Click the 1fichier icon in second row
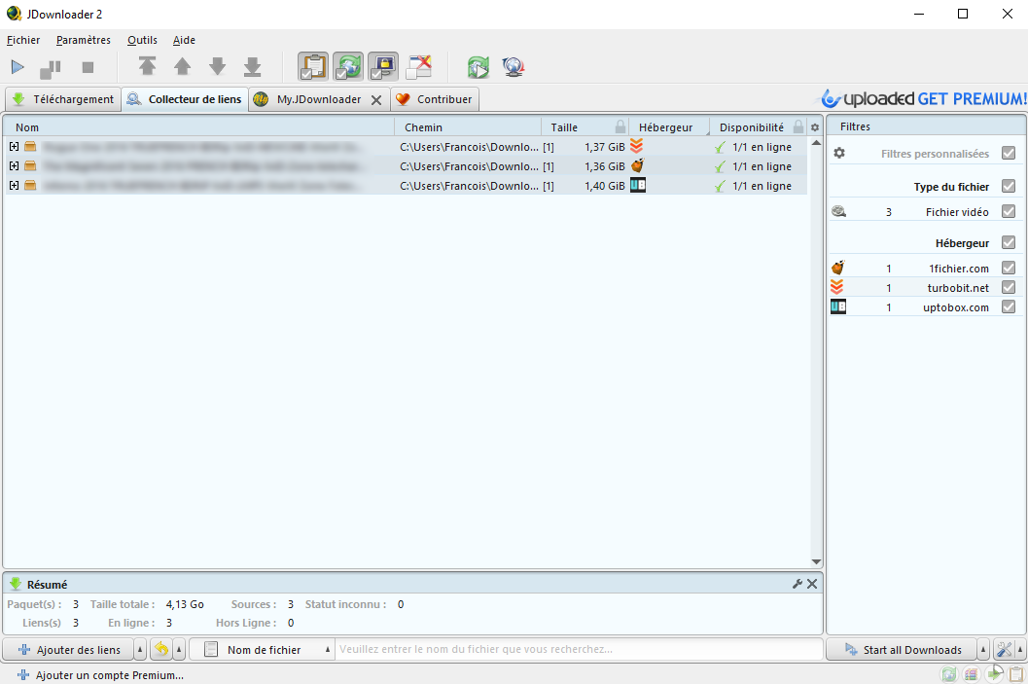The width and height of the screenshot is (1028, 684). [x=637, y=165]
